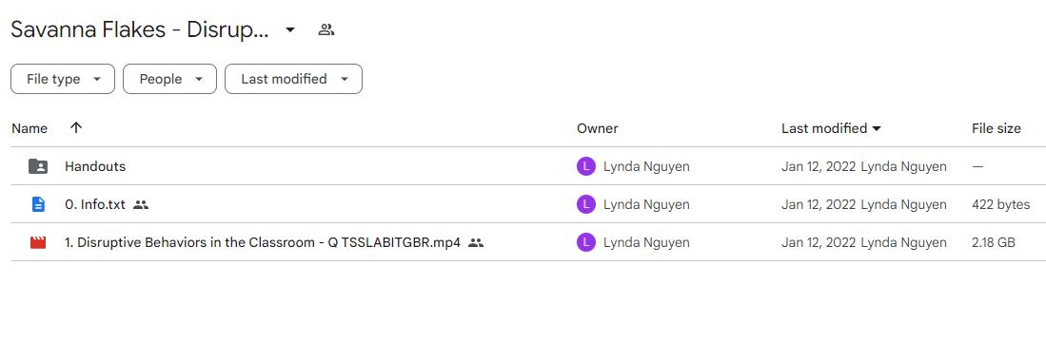Click Lynda Nguyen avatar in Handouts row

point(585,166)
